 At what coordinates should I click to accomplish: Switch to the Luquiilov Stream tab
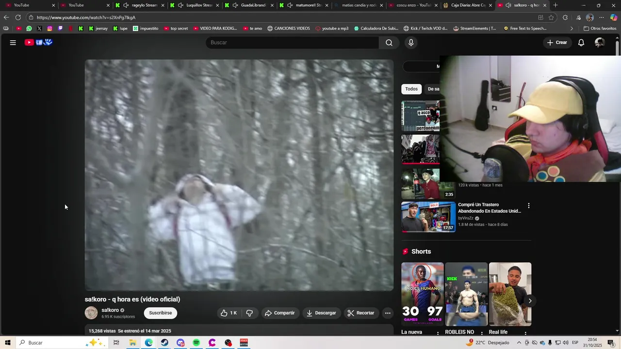click(x=194, y=5)
